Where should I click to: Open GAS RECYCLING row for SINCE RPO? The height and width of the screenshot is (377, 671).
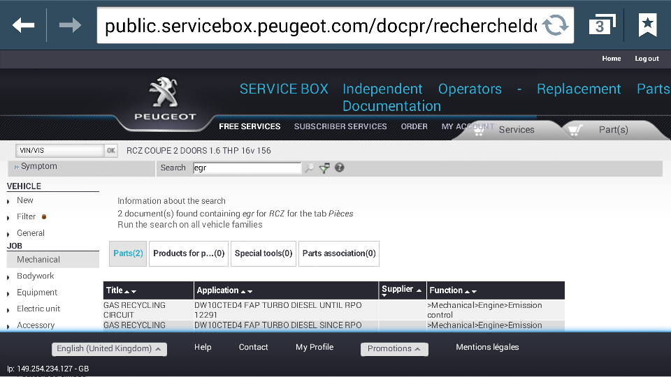pos(134,325)
